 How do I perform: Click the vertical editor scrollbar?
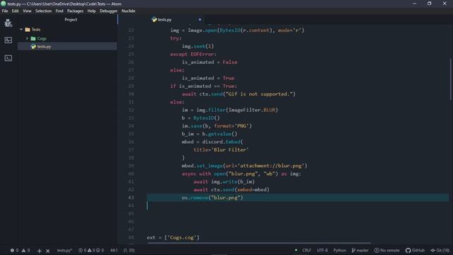[x=450, y=79]
